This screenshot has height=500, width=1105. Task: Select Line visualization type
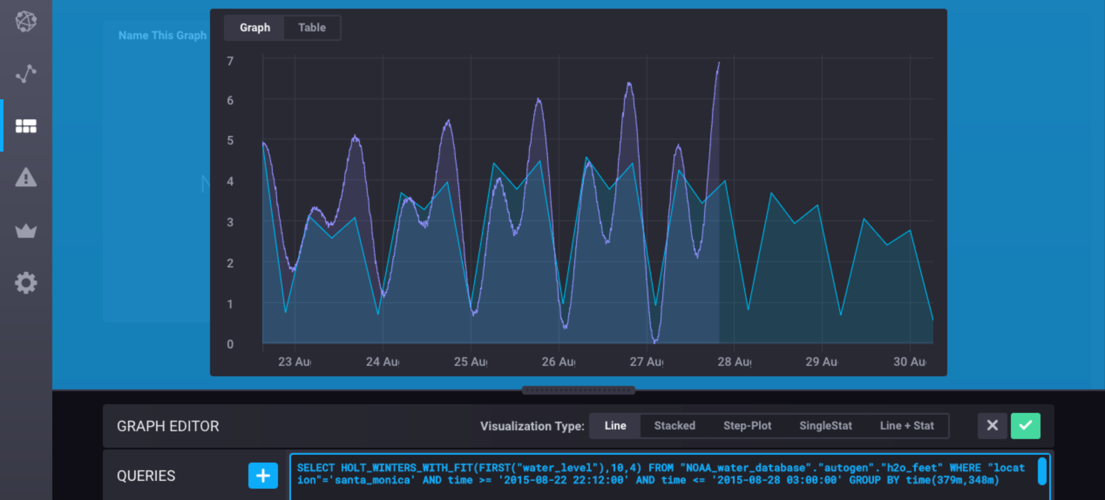[615, 426]
